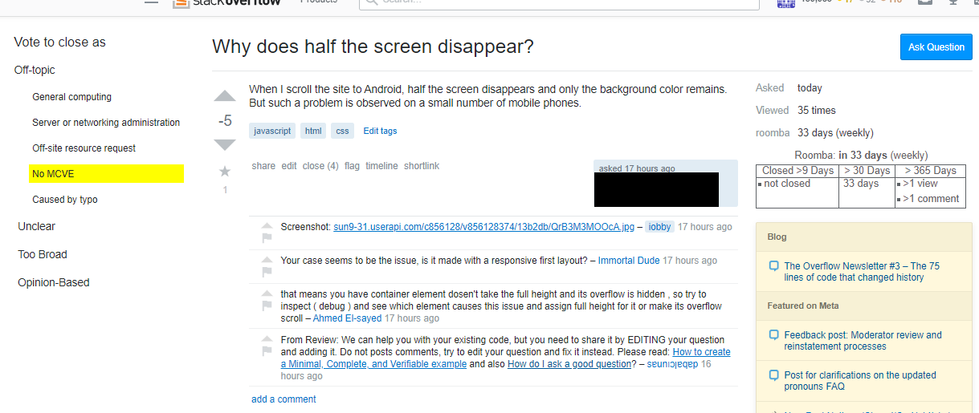Click the speech bubble icon beside pronouns FAQ post
The height and width of the screenshot is (413, 979).
773,375
